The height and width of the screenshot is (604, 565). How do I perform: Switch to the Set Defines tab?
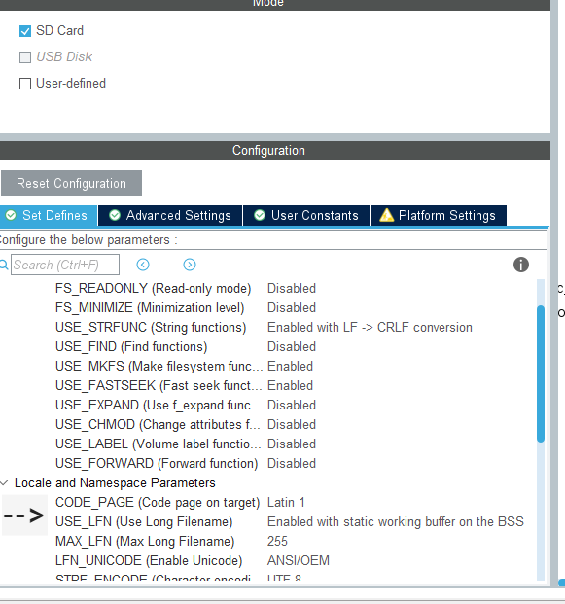pyautogui.click(x=49, y=215)
